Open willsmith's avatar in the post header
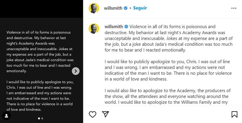The image size is (242, 123). pyautogui.click(x=94, y=8)
